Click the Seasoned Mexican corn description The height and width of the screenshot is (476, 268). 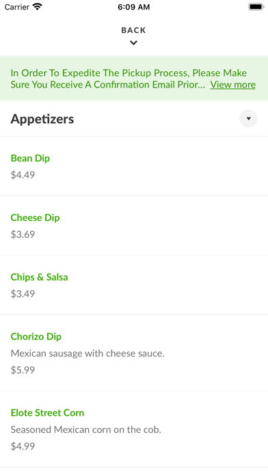(x=86, y=429)
